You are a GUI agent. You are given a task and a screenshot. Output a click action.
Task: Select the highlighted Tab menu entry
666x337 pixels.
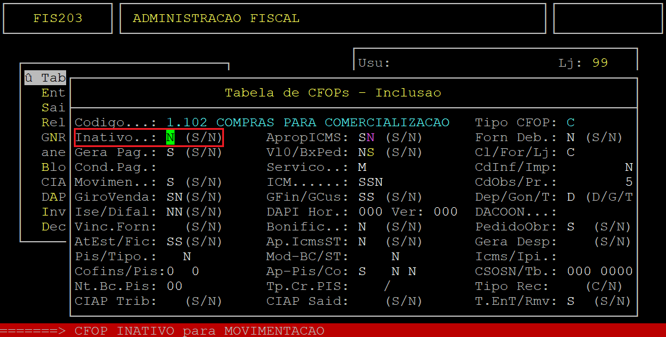45,78
